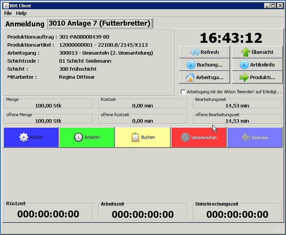
Task: Open the Buchung... info dialog
Action: click(x=204, y=65)
